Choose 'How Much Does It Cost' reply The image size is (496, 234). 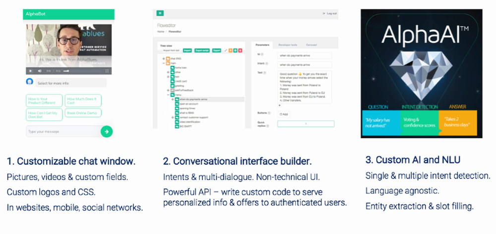click(83, 100)
